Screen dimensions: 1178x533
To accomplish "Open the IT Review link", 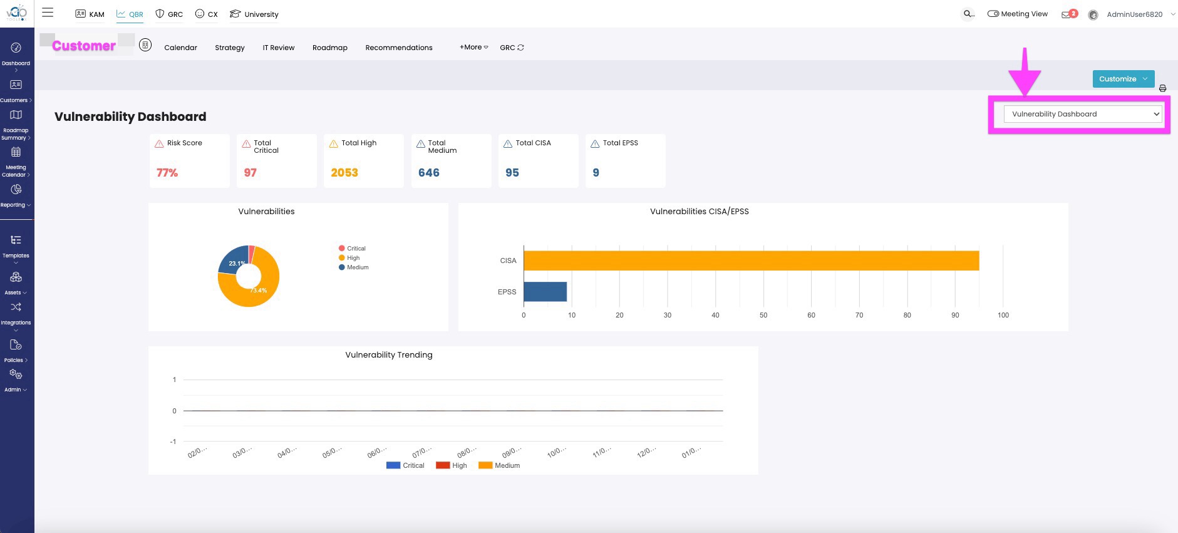I will click(279, 48).
